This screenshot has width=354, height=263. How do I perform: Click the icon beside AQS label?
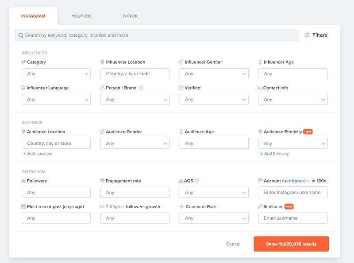point(181,181)
